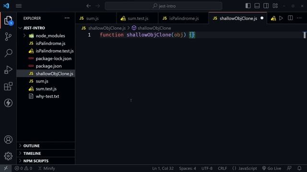Click the jest-intro command center search box
307x172 pixels.
[164, 6]
